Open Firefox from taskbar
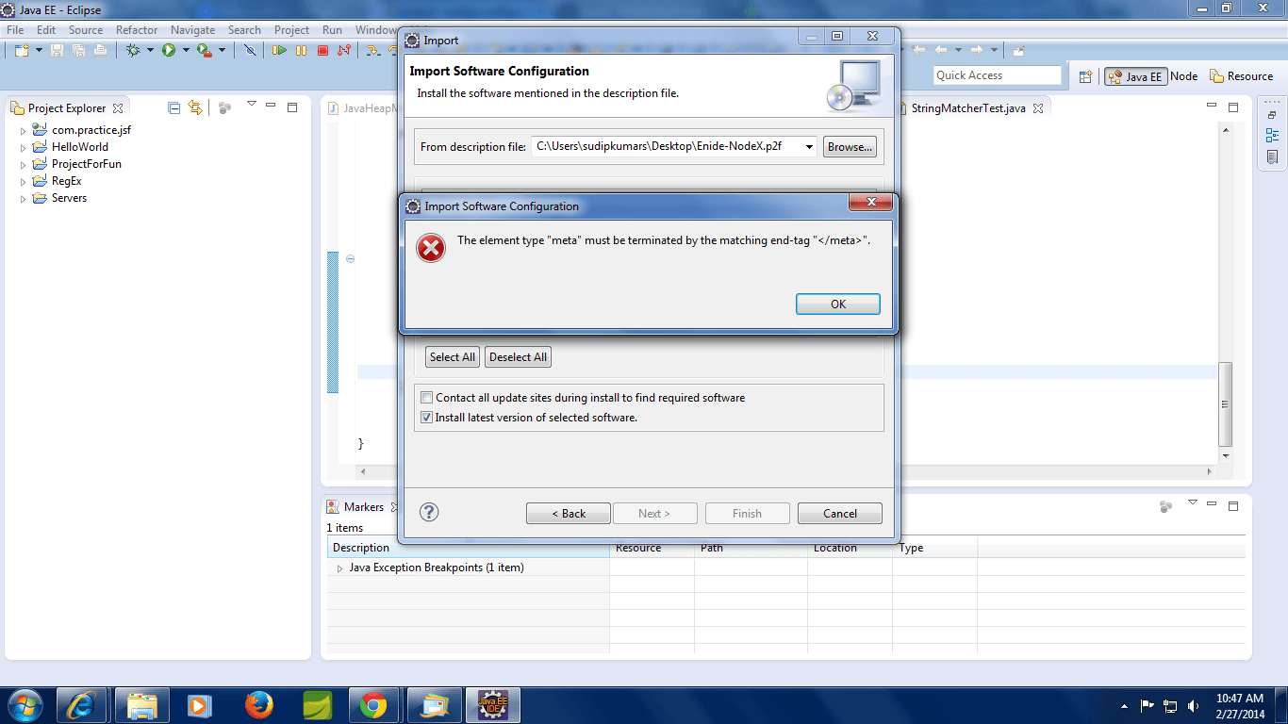 tap(257, 705)
